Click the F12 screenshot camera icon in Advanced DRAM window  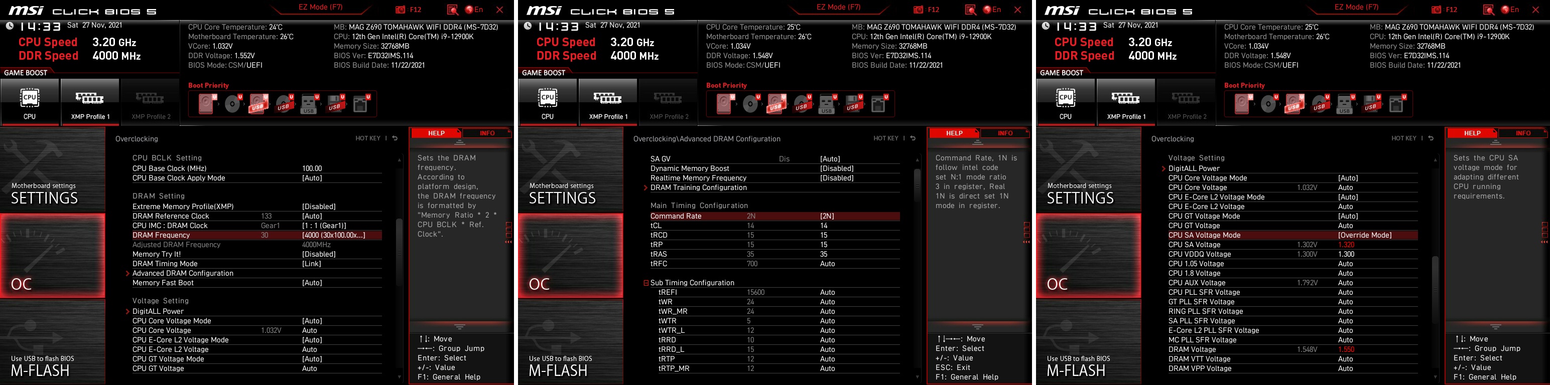pos(918,10)
